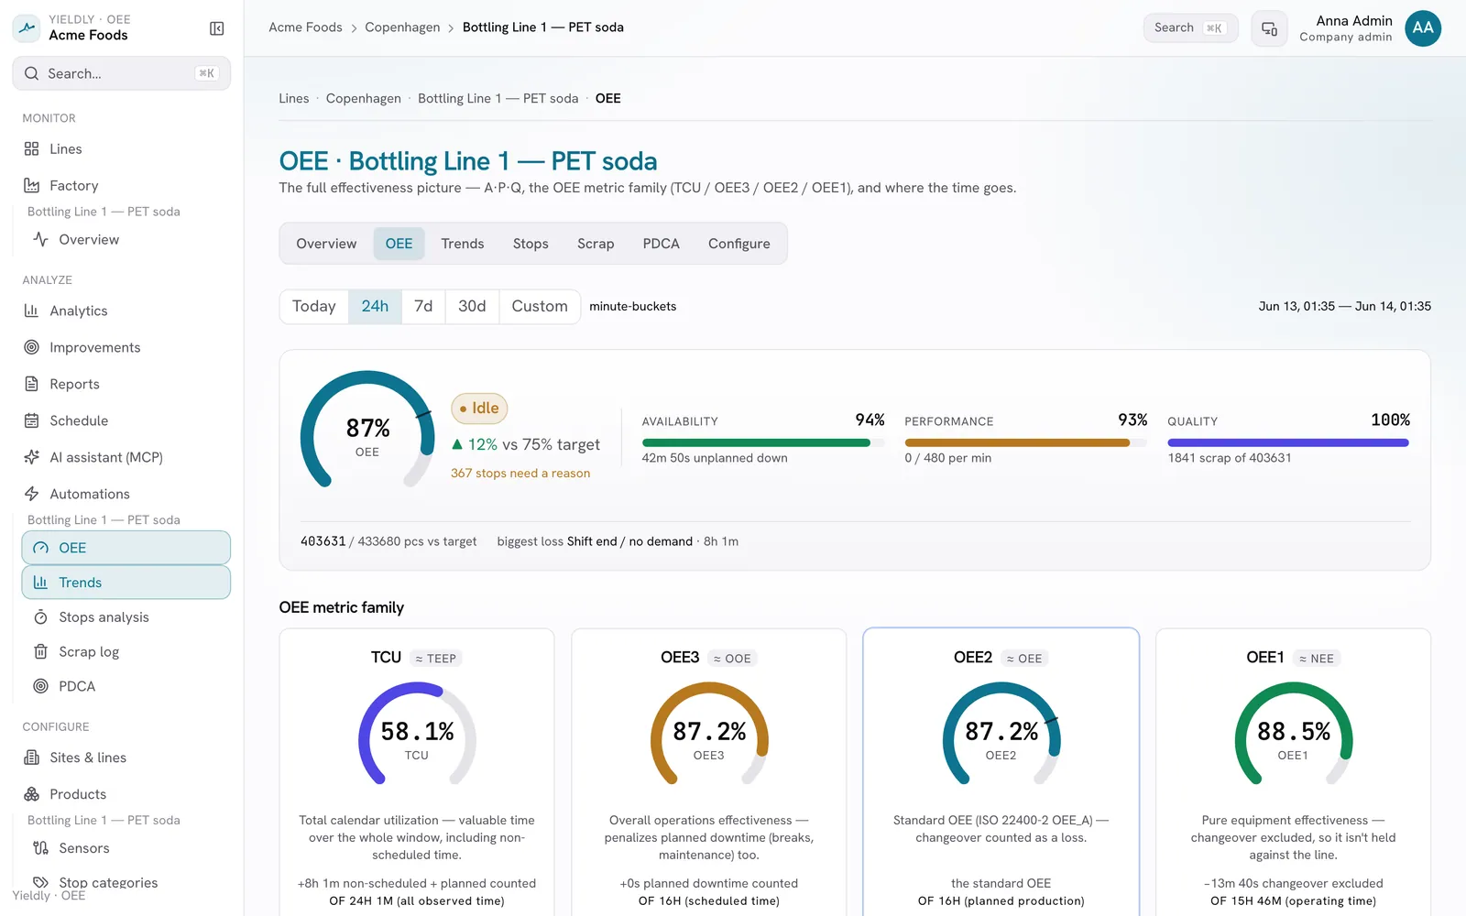Open the AA user avatar menu

pos(1423,28)
